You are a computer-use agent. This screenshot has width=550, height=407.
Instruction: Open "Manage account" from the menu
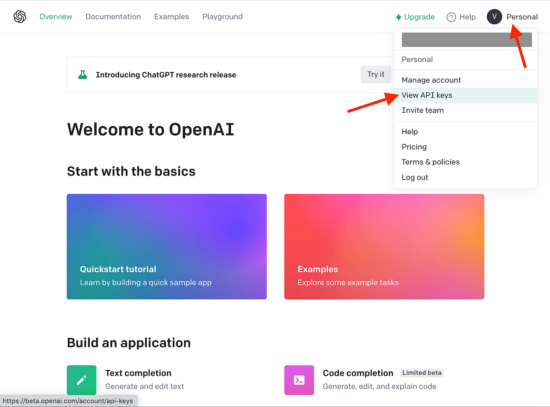[x=431, y=80]
